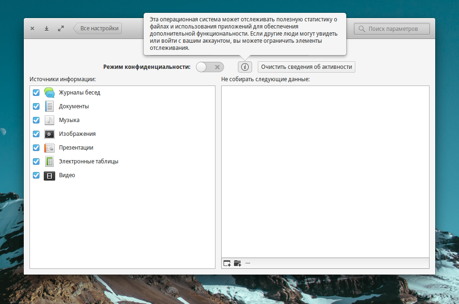Click the Режим конфиденциальности label
The width and height of the screenshot is (459, 304).
[x=146, y=67]
